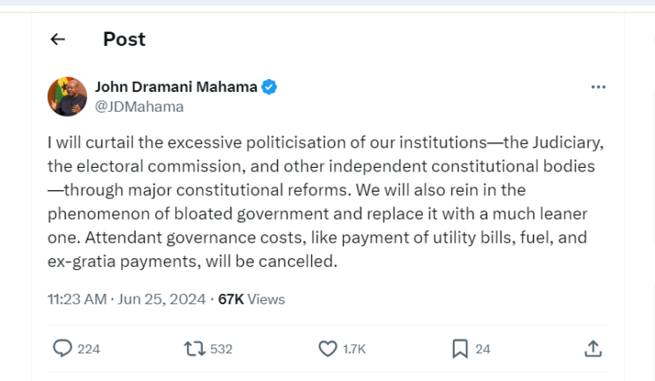
Task: Open John Dramani Mahama's profile picture
Action: pos(67,95)
